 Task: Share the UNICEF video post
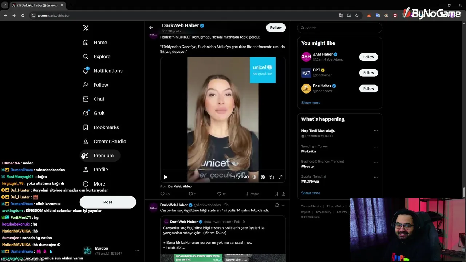(x=284, y=194)
